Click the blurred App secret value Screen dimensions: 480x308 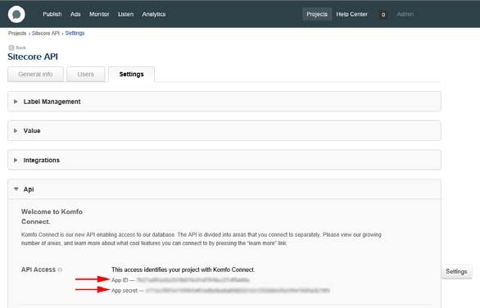click(238, 291)
